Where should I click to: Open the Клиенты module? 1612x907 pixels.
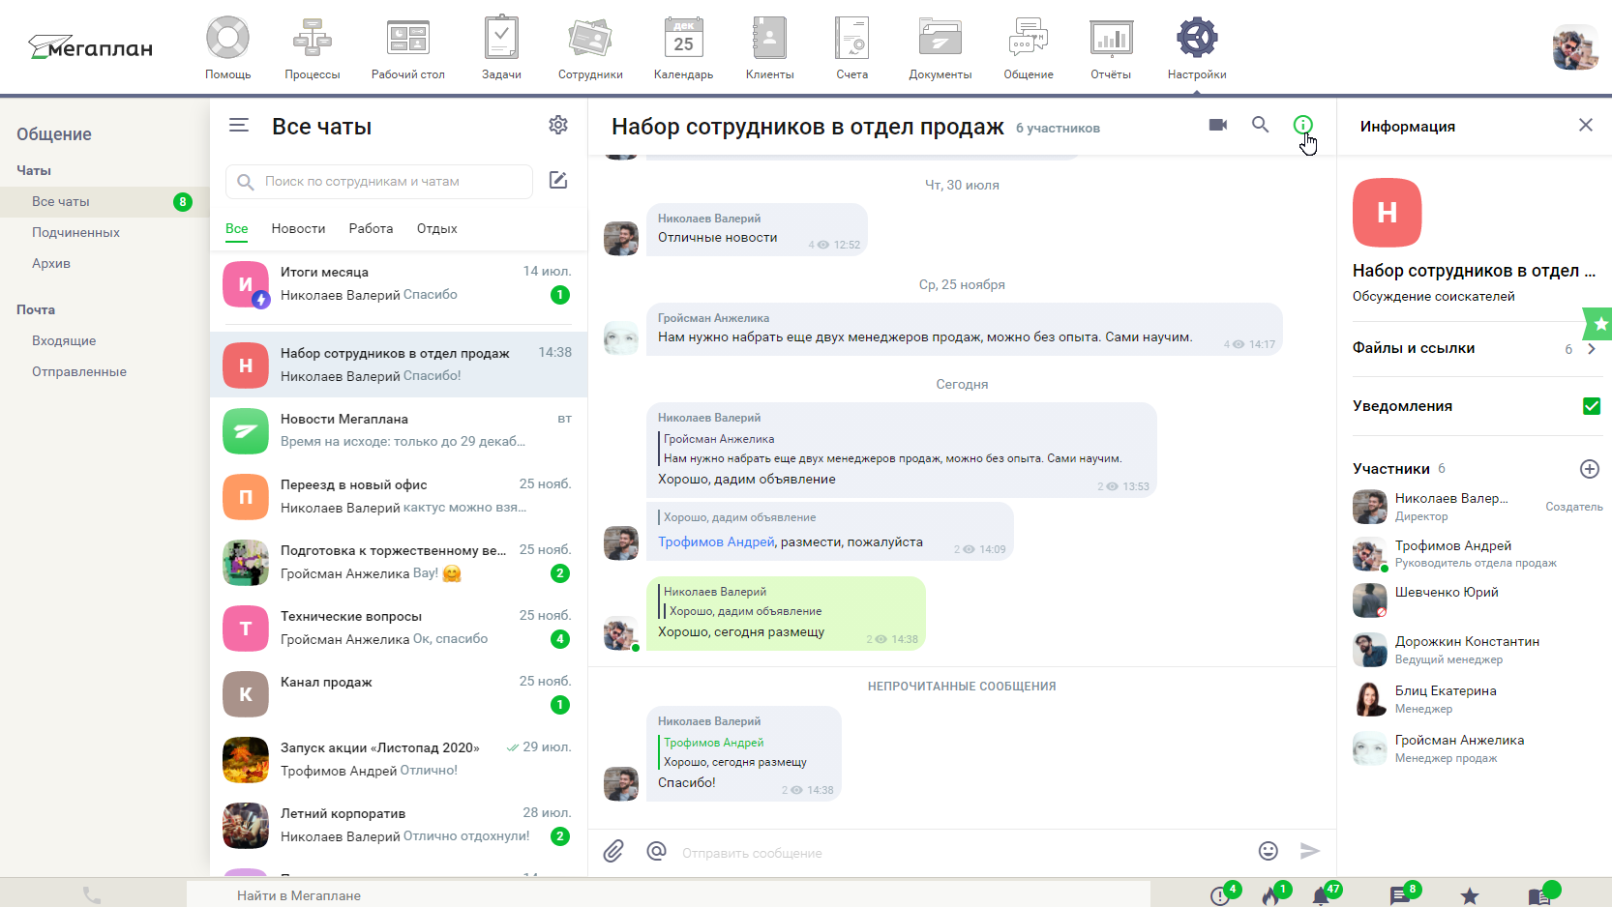(x=769, y=47)
